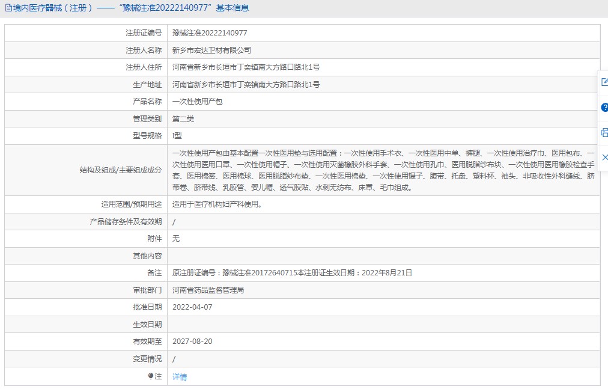The image size is (608, 389).
Task: Click the 注册证编号 label
Action: 144,33
